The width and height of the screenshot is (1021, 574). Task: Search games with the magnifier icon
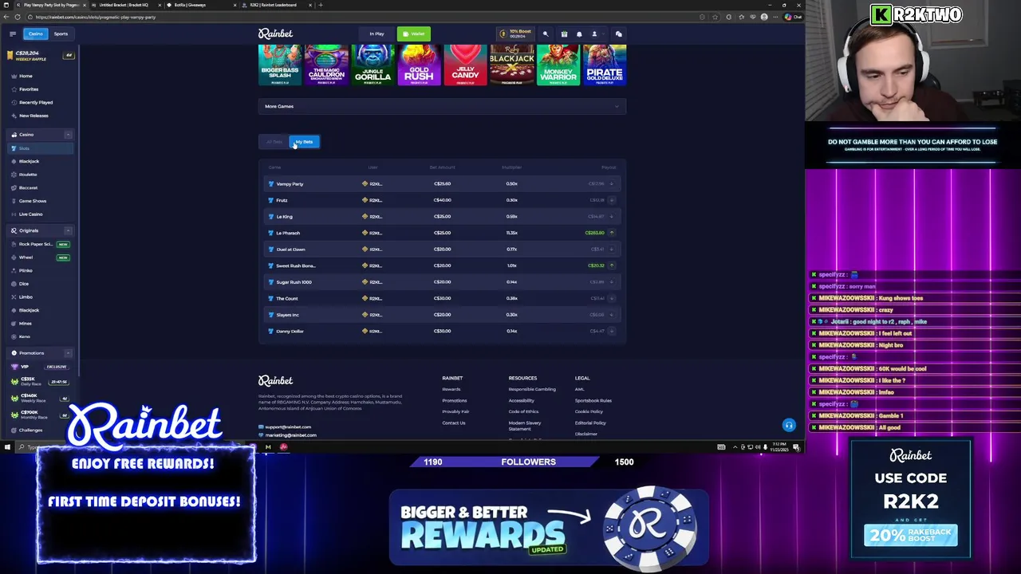(x=546, y=34)
